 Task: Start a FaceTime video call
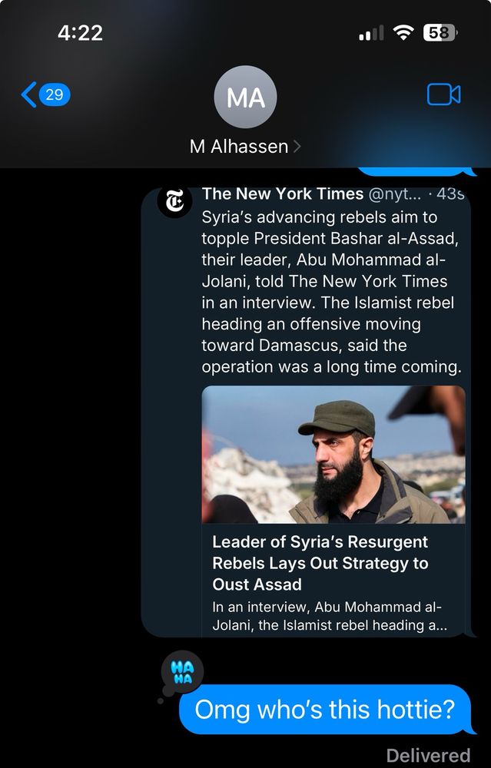click(x=443, y=94)
